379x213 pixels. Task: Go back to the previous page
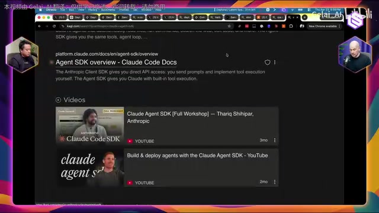pos(40,26)
